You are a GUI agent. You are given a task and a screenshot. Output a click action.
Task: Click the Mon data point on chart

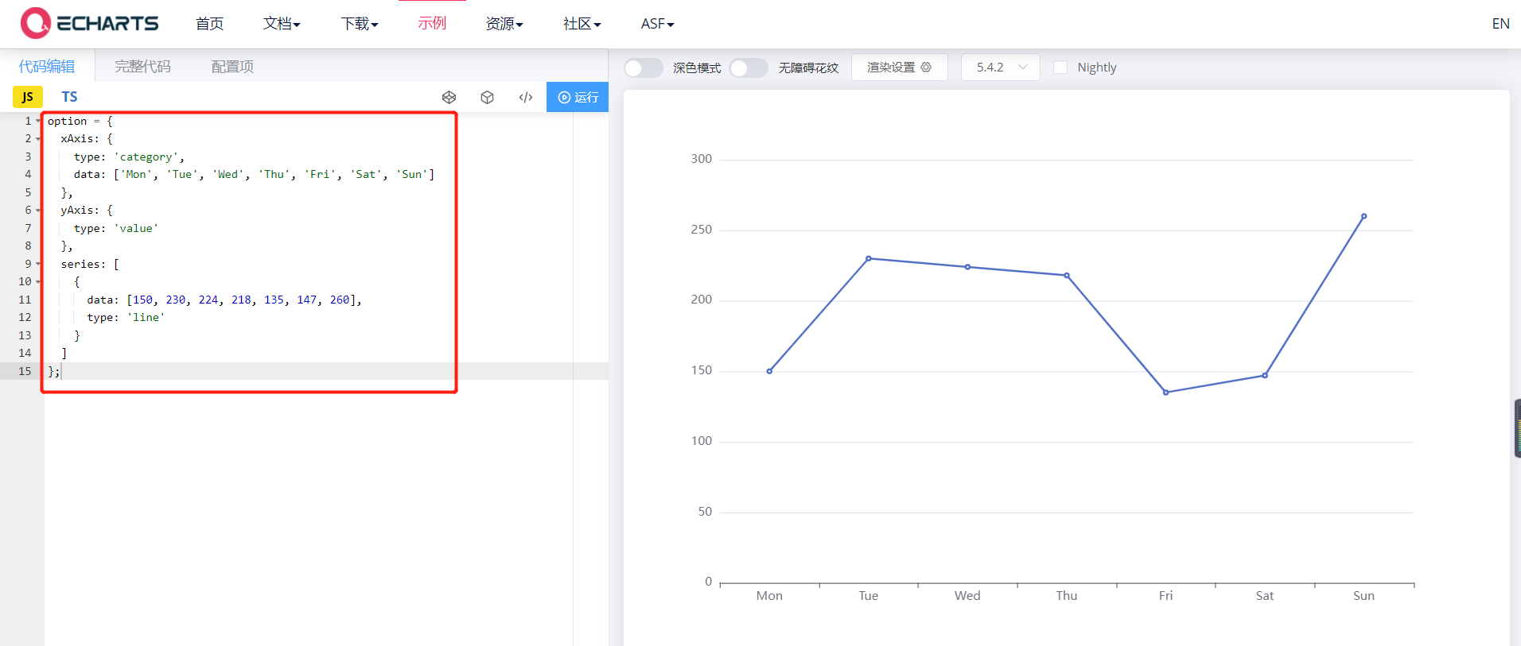pyautogui.click(x=769, y=371)
